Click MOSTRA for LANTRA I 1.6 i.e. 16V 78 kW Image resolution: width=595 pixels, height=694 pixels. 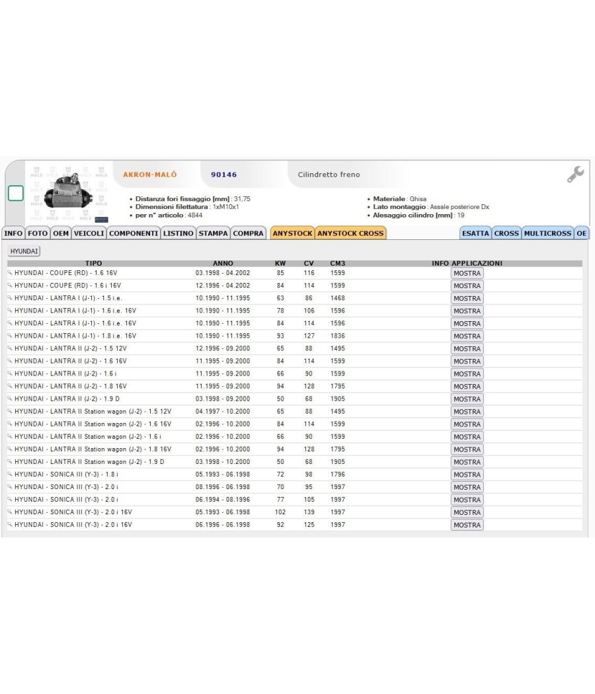[x=467, y=311]
